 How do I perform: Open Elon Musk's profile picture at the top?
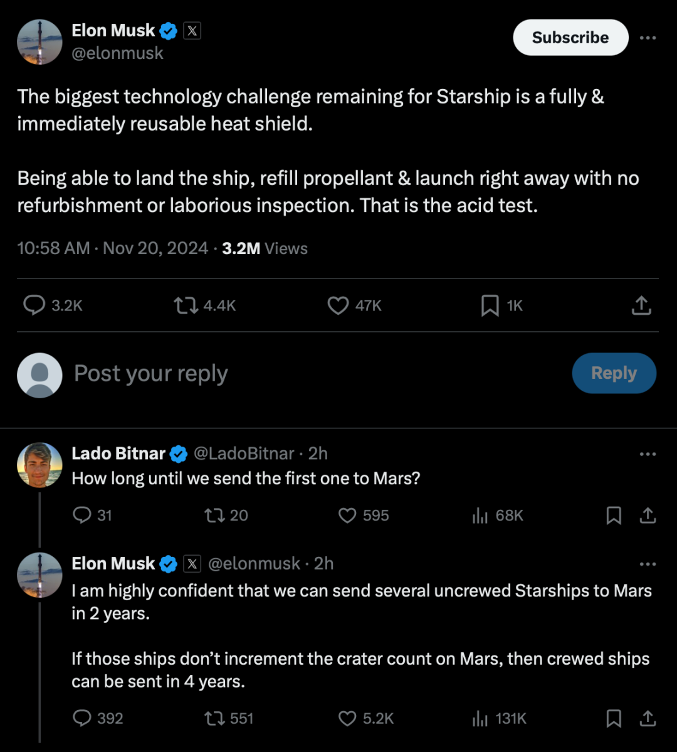pos(39,42)
